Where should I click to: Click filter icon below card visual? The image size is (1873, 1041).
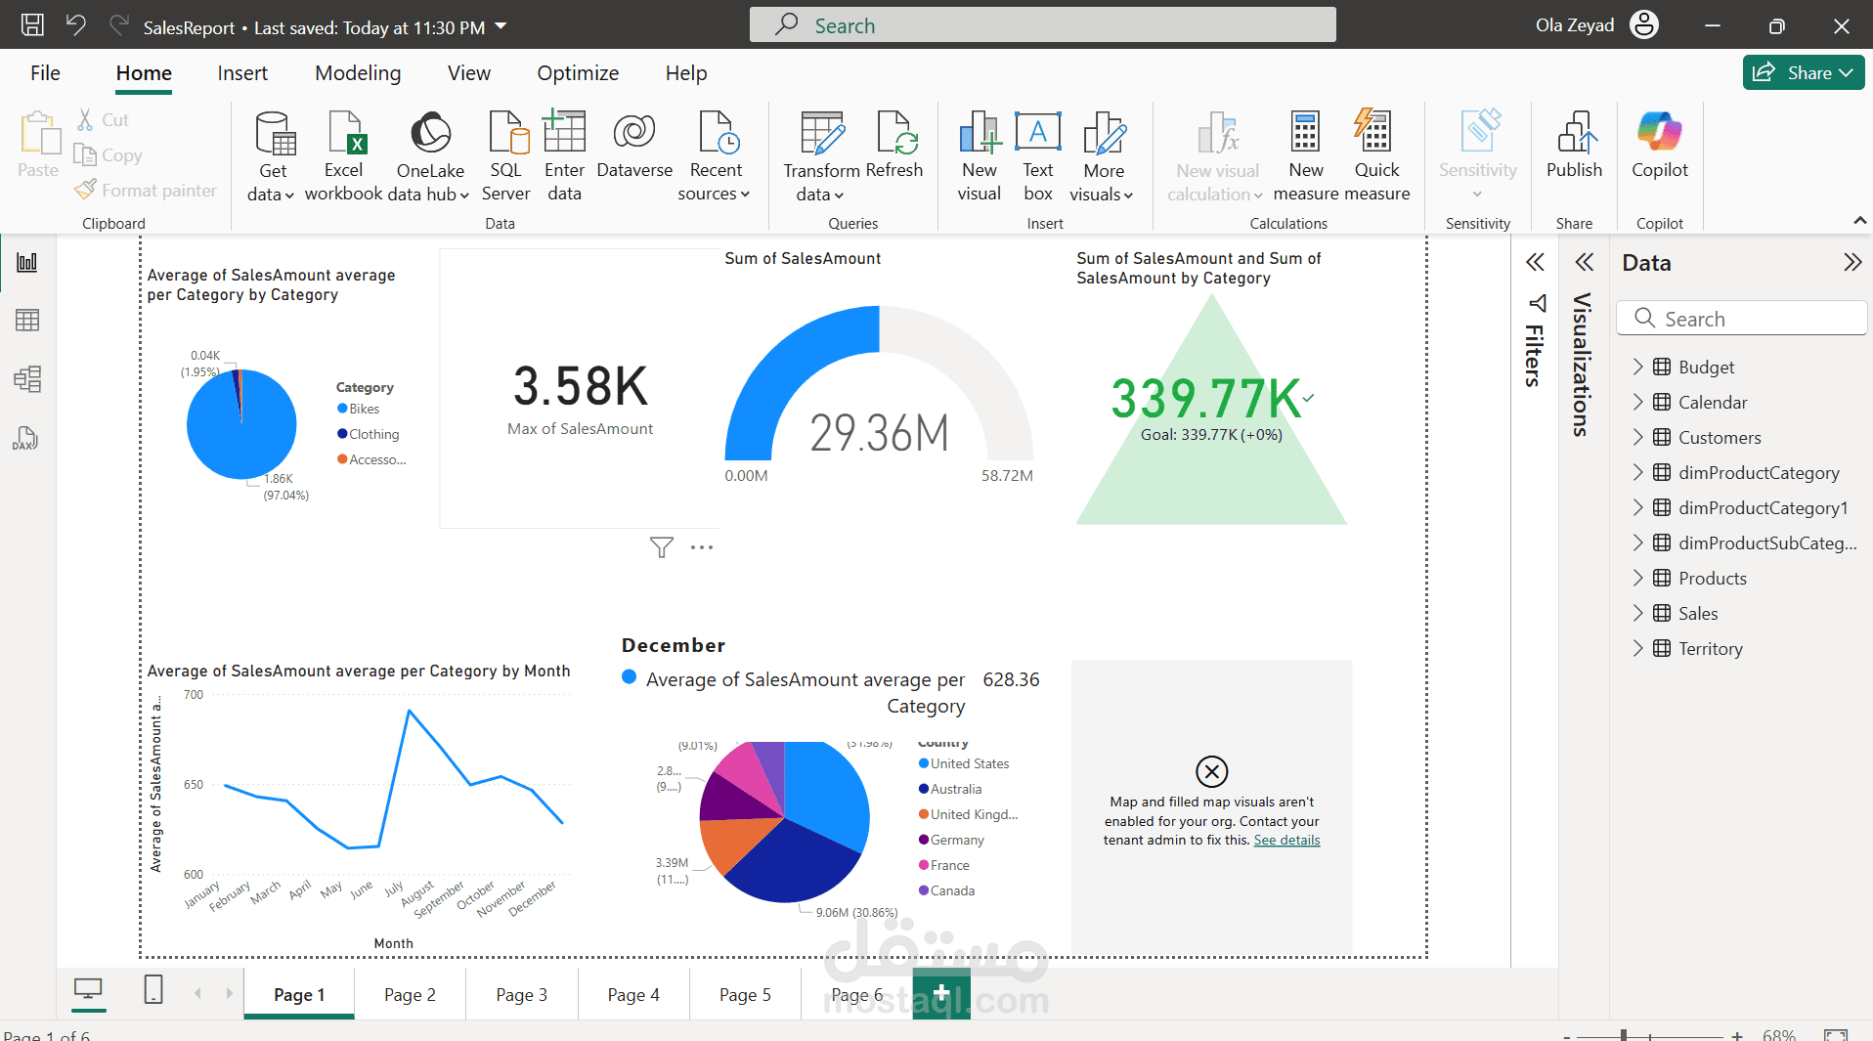(662, 547)
